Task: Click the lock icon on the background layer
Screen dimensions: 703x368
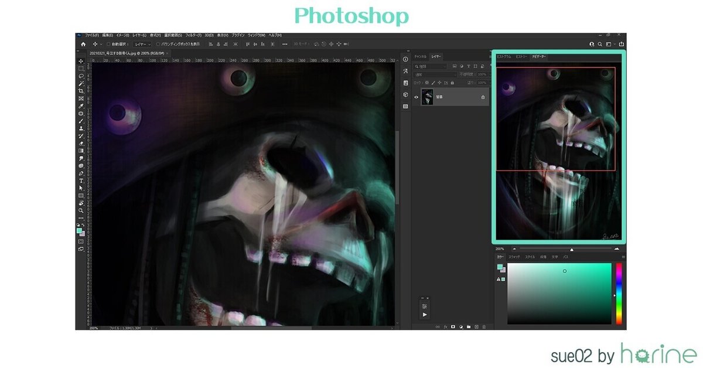Action: coord(483,97)
